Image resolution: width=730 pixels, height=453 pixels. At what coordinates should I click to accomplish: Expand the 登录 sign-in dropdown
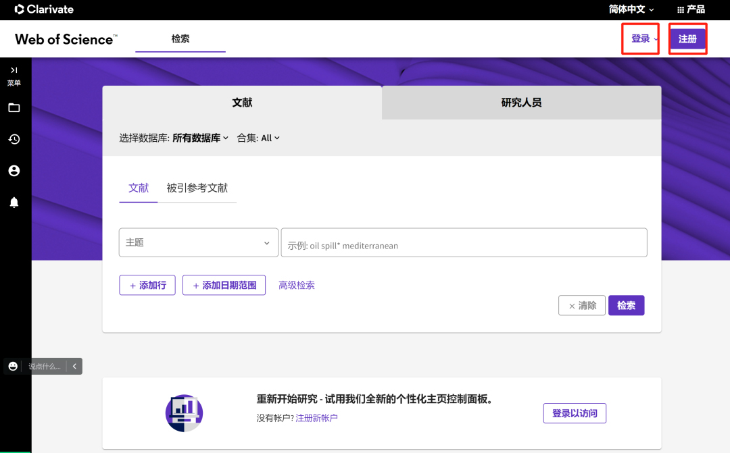(x=644, y=38)
